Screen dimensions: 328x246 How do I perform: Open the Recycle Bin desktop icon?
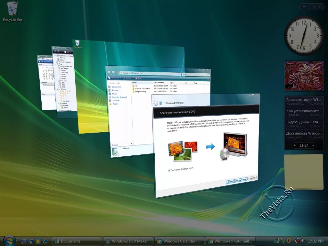[12, 12]
